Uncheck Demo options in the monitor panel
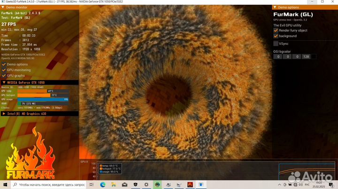The width and height of the screenshot is (338, 189). (x=4, y=64)
